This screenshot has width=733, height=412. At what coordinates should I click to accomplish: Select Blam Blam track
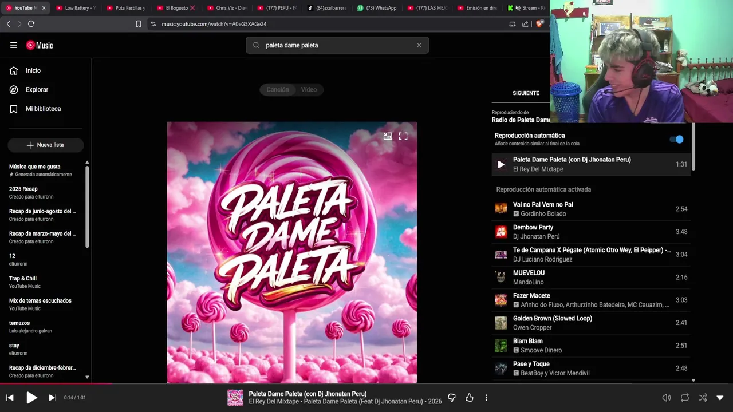pos(591,346)
